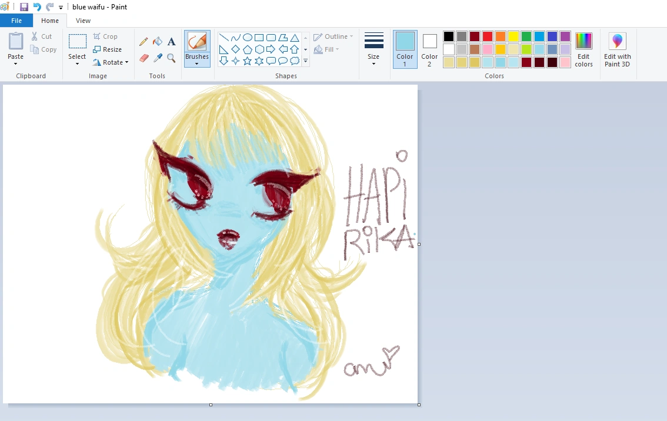Image resolution: width=667 pixels, height=421 pixels.
Task: Click Edit colors
Action: (583, 49)
